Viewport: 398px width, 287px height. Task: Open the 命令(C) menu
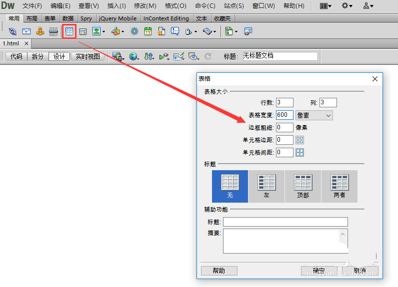coord(205,6)
